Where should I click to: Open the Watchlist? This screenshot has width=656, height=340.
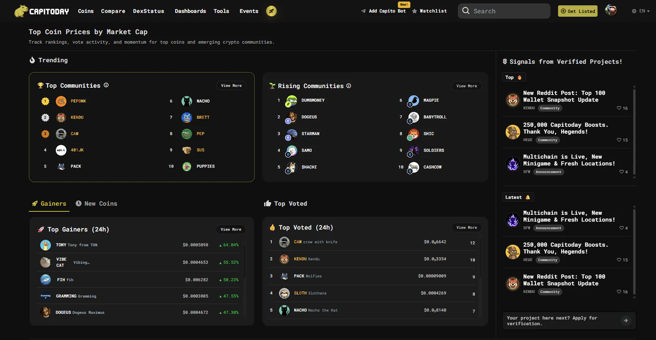[x=429, y=11]
